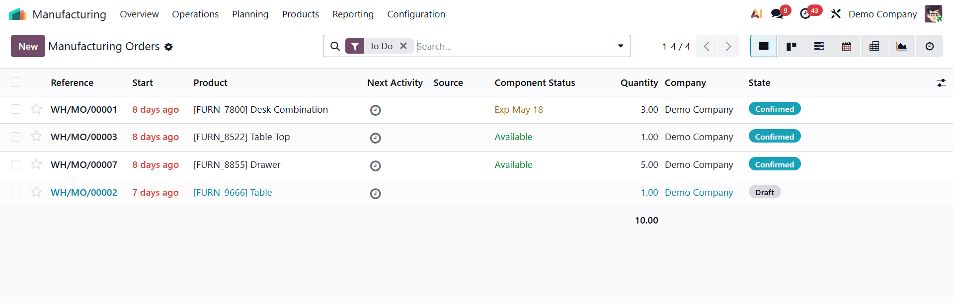Sort by the Reference column
This screenshot has height=303, width=953.
(72, 83)
